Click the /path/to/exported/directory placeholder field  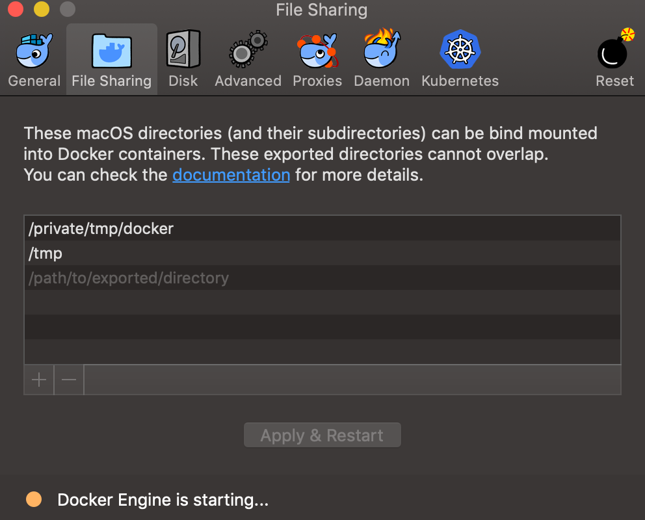click(x=322, y=278)
